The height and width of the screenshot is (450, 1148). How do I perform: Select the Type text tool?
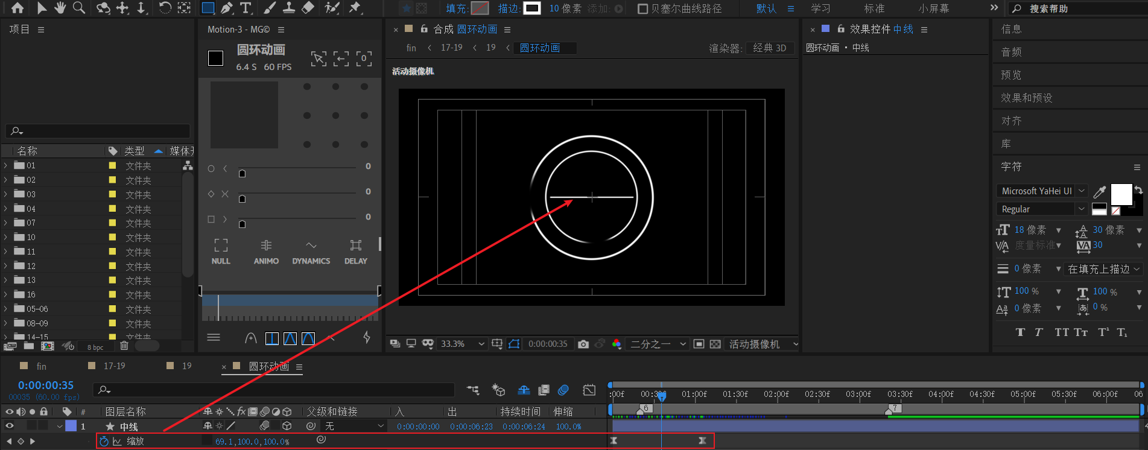[x=246, y=8]
